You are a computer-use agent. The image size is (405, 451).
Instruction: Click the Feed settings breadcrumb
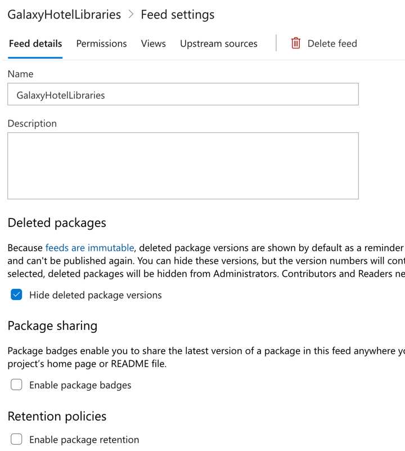click(178, 15)
